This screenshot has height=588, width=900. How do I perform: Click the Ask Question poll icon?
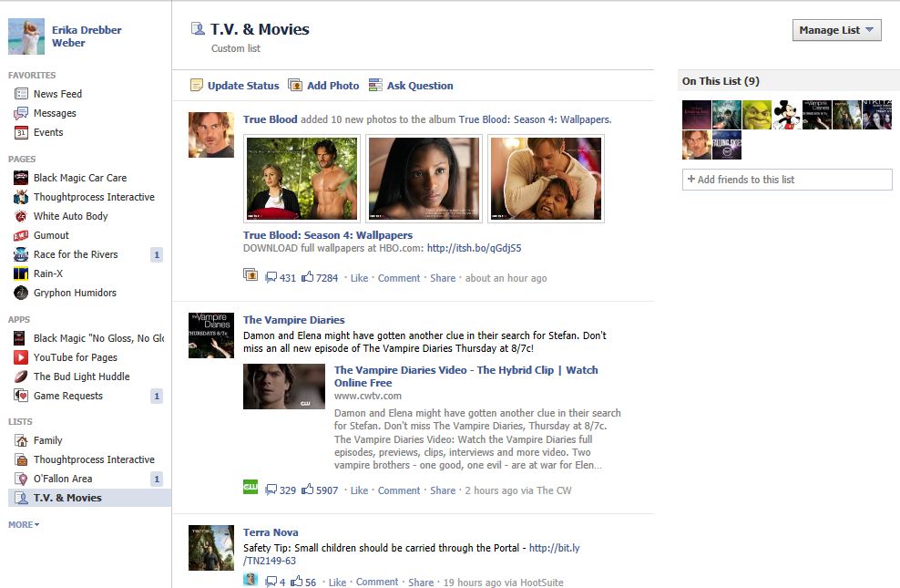pyautogui.click(x=375, y=86)
